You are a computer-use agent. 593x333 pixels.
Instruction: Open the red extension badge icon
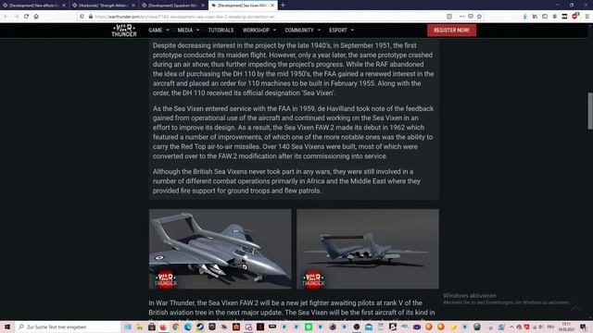[574, 17]
